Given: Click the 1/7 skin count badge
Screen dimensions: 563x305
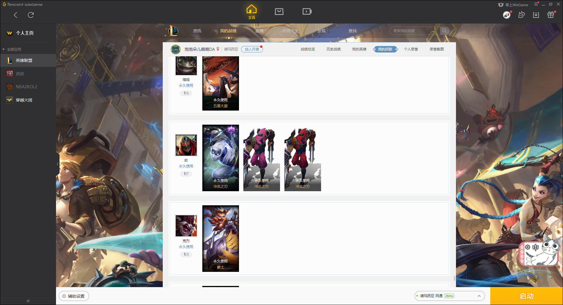Looking at the screenshot, I should 186,174.
